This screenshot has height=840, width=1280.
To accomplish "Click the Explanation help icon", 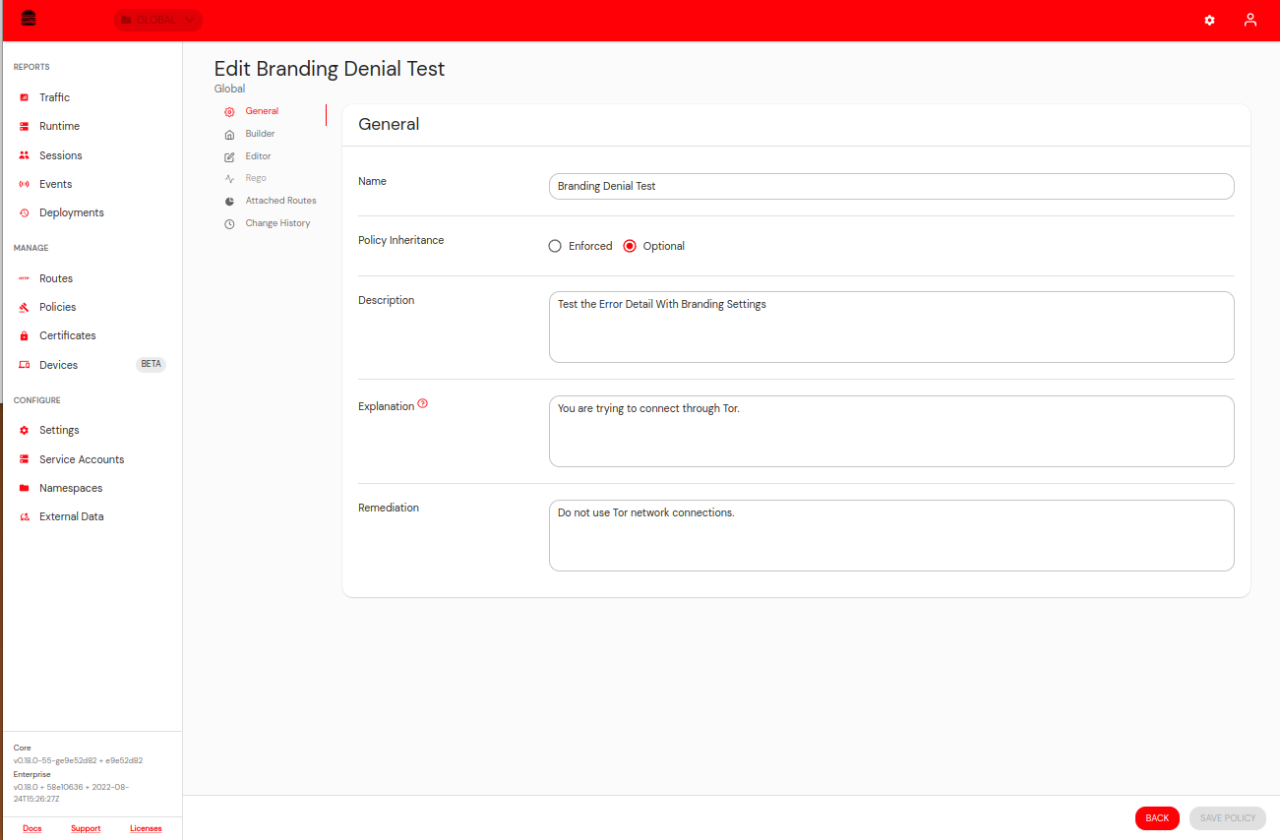I will click(422, 402).
